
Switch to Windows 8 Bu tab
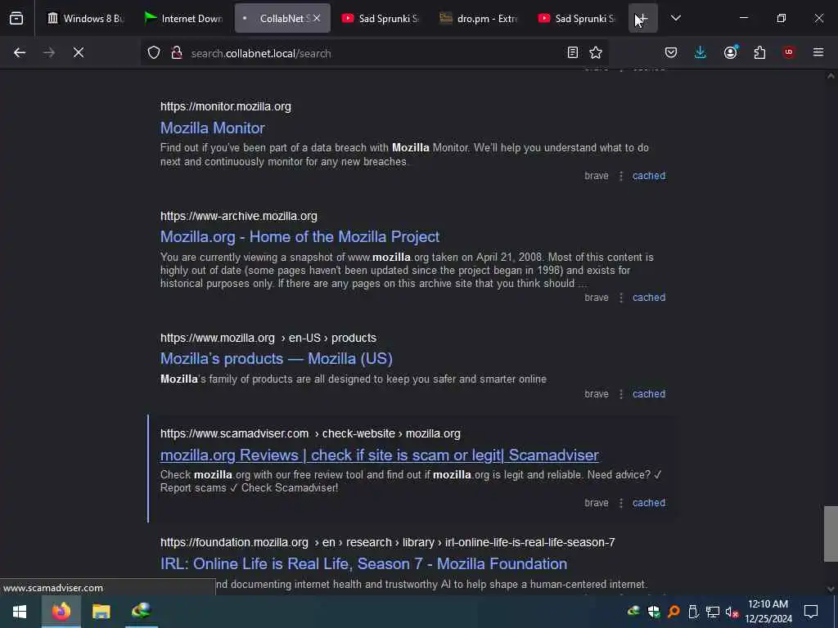point(85,19)
